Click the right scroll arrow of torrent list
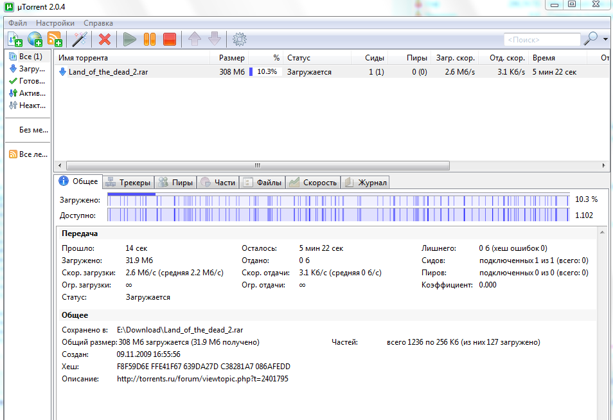 [x=604, y=165]
